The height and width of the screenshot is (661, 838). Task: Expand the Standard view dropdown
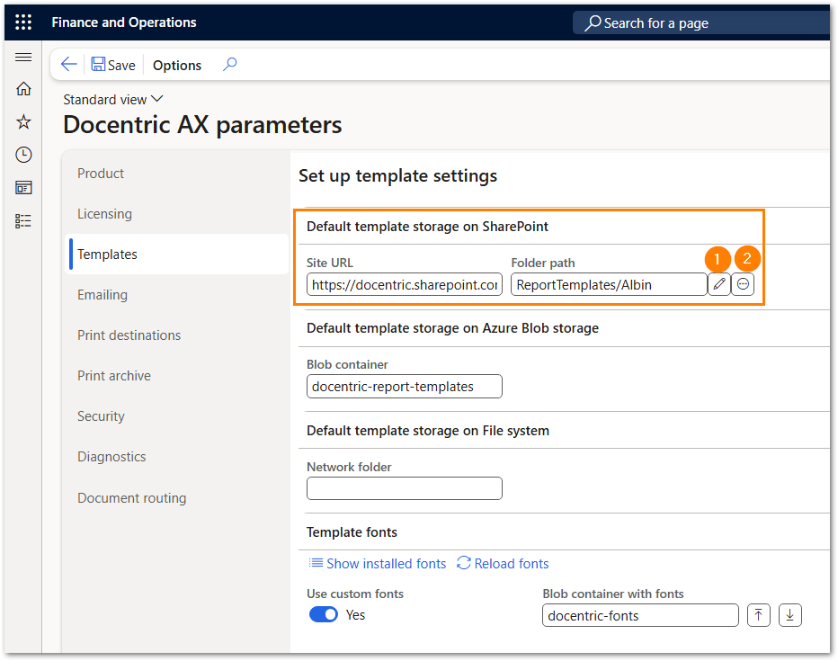click(113, 100)
